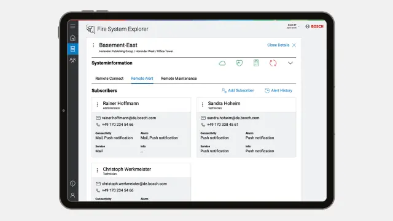Click Add Subscriber

click(x=238, y=90)
